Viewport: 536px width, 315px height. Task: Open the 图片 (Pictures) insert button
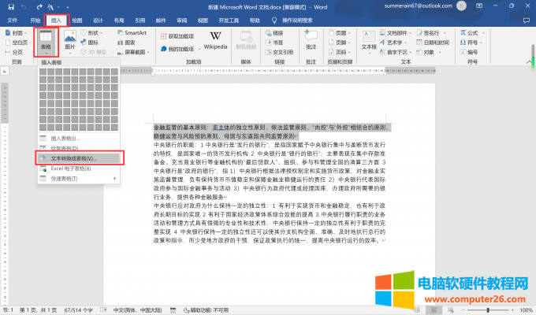click(x=69, y=43)
